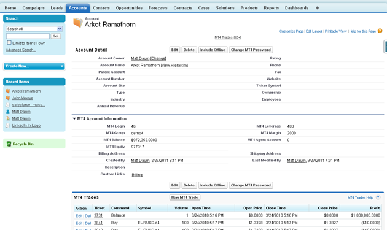Click the top Edit button in Account Detail
This screenshot has height=230, width=387.
click(x=174, y=50)
